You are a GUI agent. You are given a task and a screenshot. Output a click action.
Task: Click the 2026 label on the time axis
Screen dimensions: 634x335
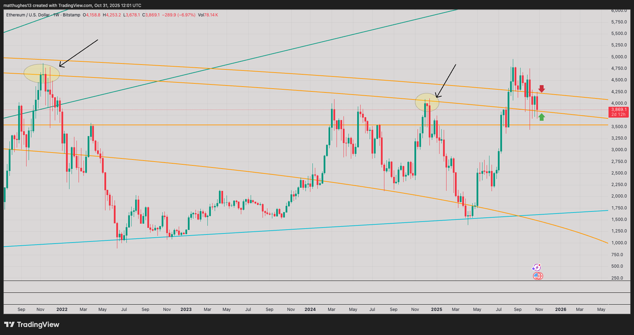[560, 310]
